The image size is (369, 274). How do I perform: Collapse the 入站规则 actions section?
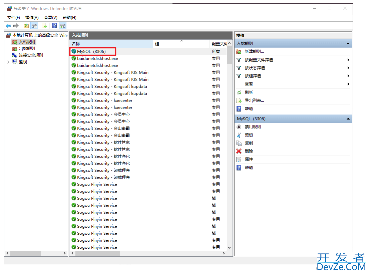[348, 44]
